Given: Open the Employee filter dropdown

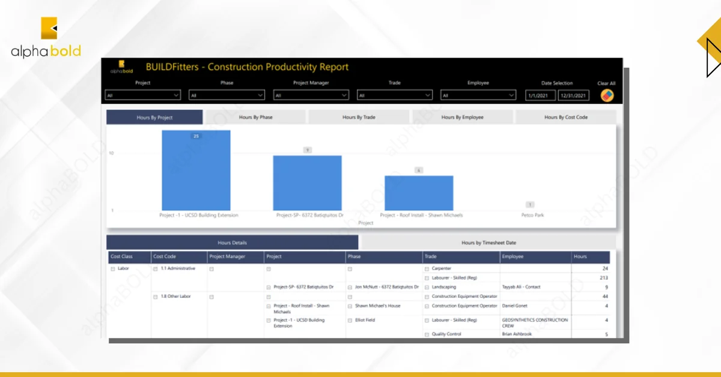Looking at the screenshot, I should (478, 95).
